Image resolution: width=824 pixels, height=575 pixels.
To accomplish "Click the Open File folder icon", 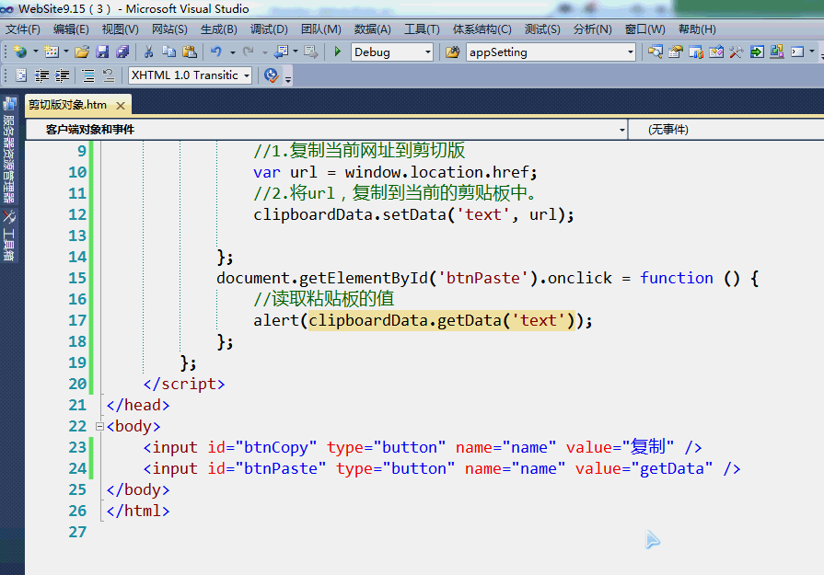I will 82,52.
